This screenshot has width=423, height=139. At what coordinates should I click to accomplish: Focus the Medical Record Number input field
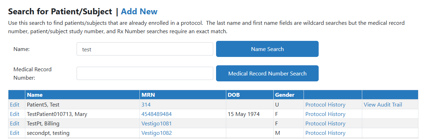click(x=145, y=73)
